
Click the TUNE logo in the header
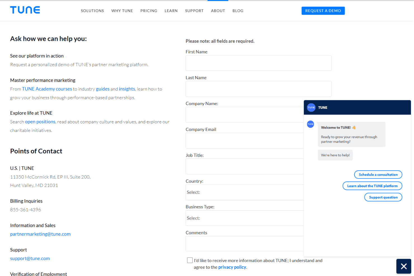click(25, 10)
